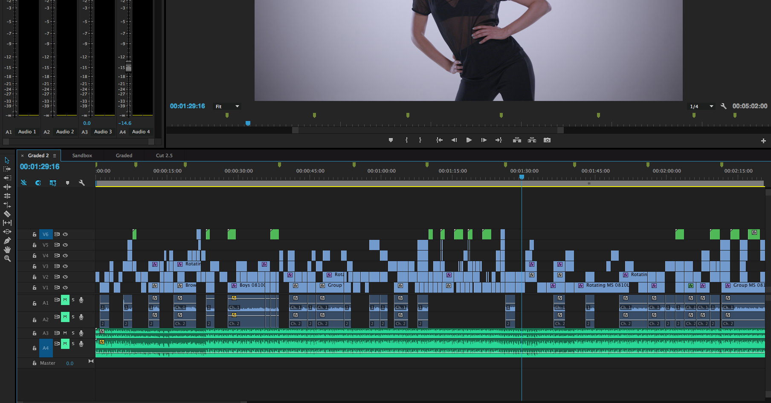Target the A4 track header

pyautogui.click(x=46, y=348)
